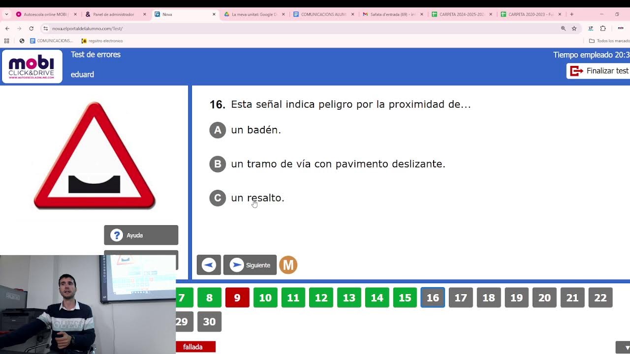Open CARPETA 2024-2025 spreadsheet tab
The width and height of the screenshot is (630, 354).
tap(462, 14)
